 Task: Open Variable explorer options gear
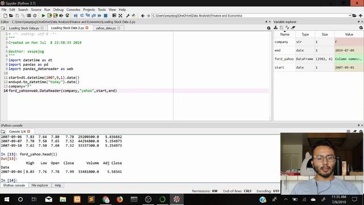click(361, 28)
